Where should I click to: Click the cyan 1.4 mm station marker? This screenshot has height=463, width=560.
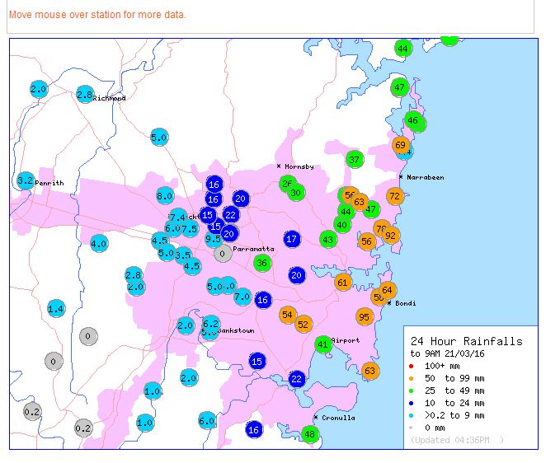(x=56, y=309)
